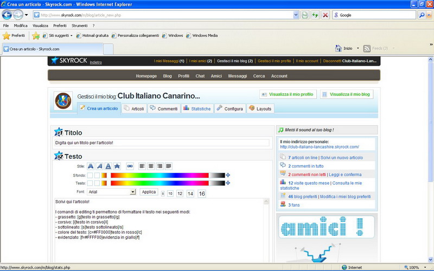Apply bold style to text
This screenshot has height=271, width=434.
click(x=91, y=166)
